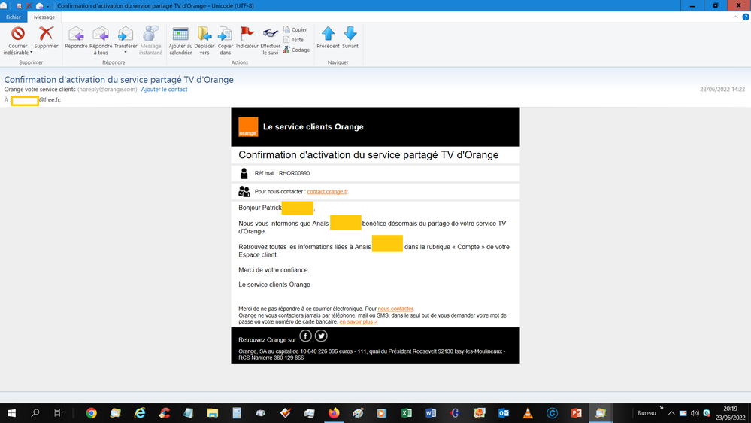Open the Fichier tab
Image resolution: width=751 pixels, height=423 pixels.
[x=14, y=17]
